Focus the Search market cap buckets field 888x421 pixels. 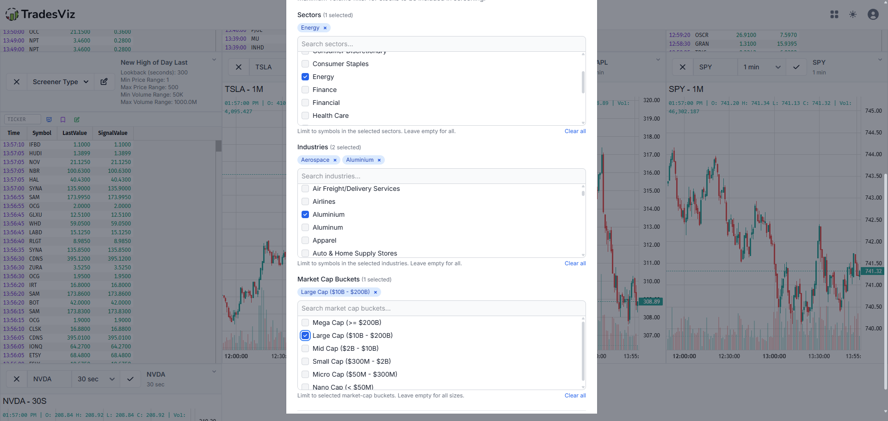442,308
